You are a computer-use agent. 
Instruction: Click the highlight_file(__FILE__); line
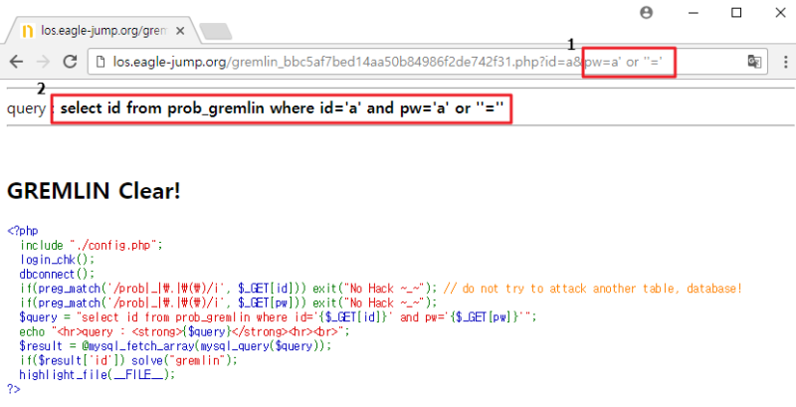point(98,375)
